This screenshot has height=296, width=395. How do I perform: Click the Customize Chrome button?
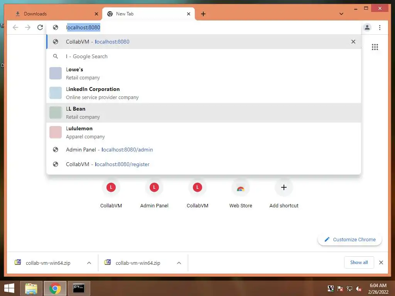[350, 240]
